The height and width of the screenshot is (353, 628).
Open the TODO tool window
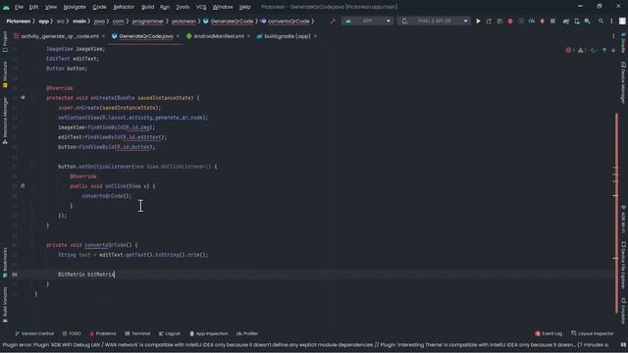tap(72, 333)
